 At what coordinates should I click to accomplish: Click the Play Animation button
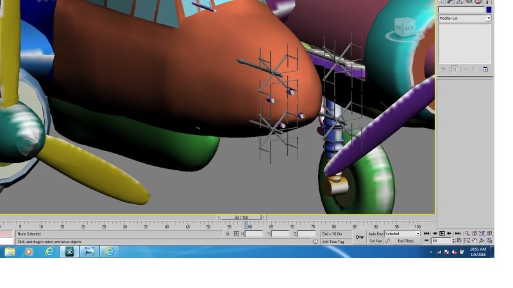(442, 234)
